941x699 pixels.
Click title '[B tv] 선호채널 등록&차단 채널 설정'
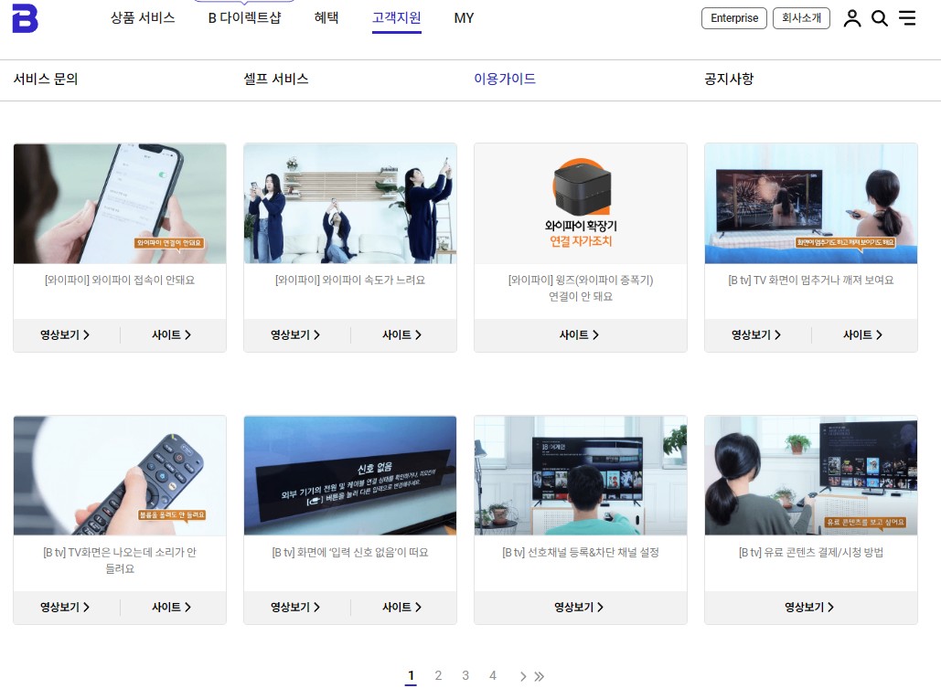581,552
